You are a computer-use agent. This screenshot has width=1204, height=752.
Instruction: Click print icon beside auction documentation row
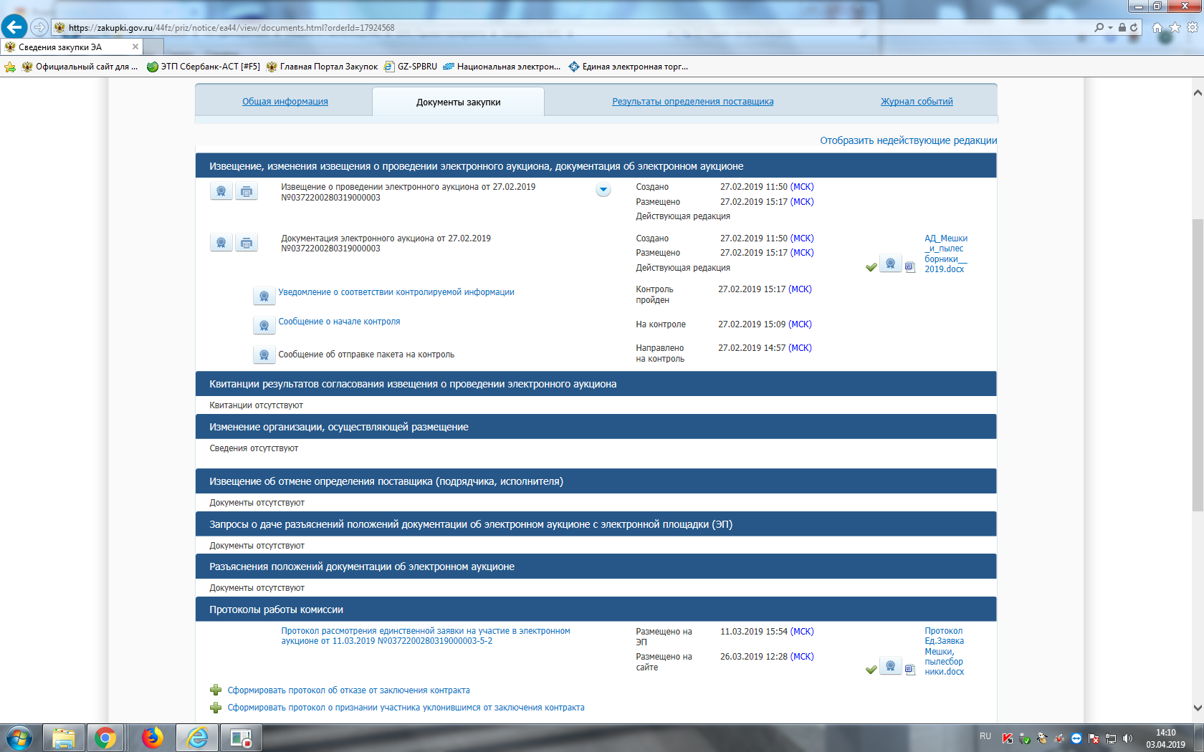247,243
